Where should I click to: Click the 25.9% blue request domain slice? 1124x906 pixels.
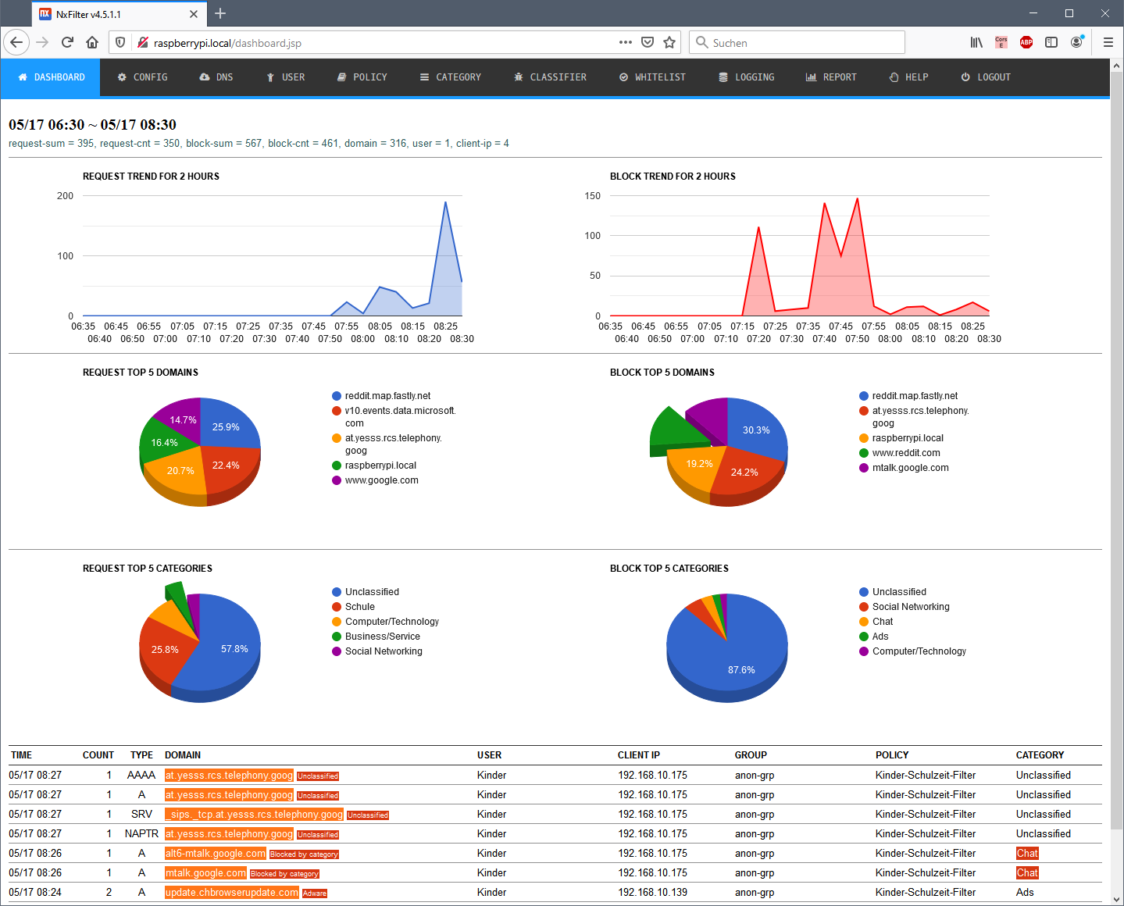click(x=227, y=426)
